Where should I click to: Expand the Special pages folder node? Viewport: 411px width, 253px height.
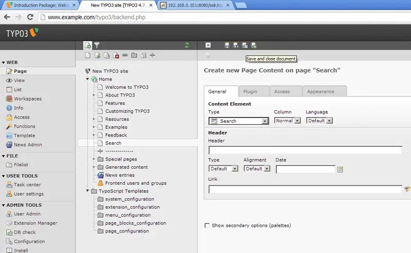94,159
